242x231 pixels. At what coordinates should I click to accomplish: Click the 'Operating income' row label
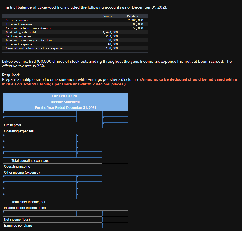tap(17, 167)
